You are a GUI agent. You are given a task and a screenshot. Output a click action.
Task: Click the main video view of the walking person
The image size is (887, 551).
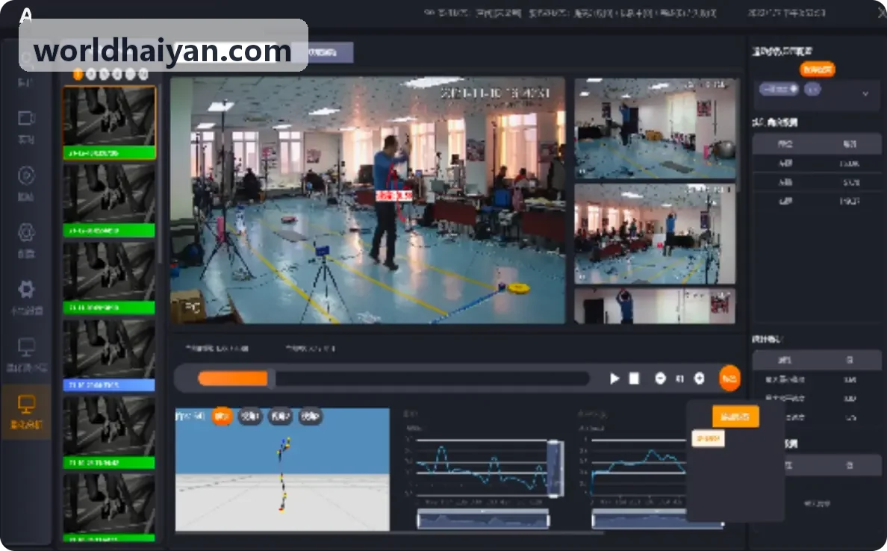[367, 200]
